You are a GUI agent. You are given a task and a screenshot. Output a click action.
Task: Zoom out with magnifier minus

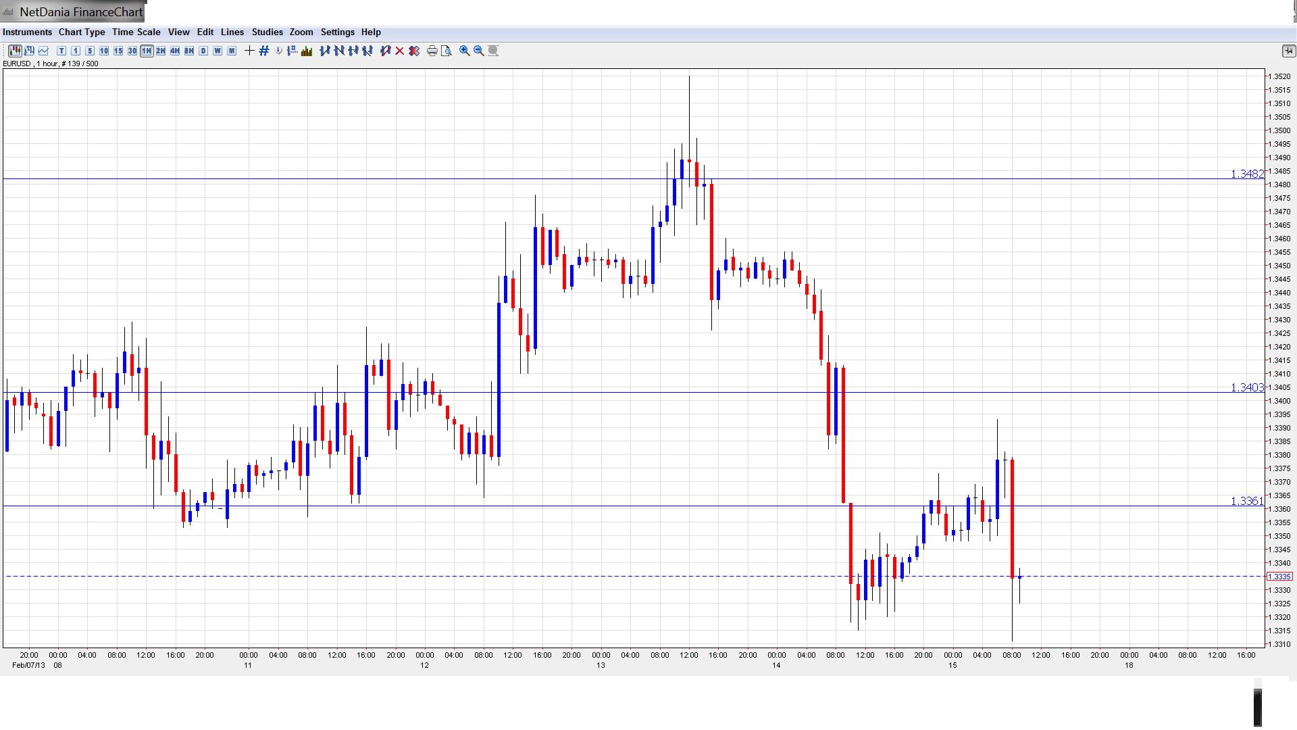(479, 51)
